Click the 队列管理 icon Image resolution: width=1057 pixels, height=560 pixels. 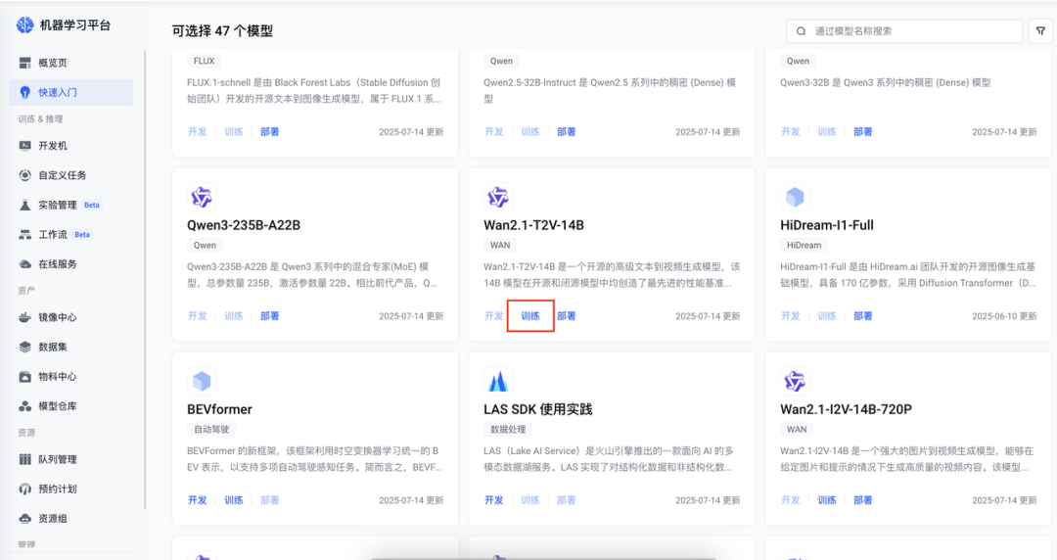(x=24, y=459)
